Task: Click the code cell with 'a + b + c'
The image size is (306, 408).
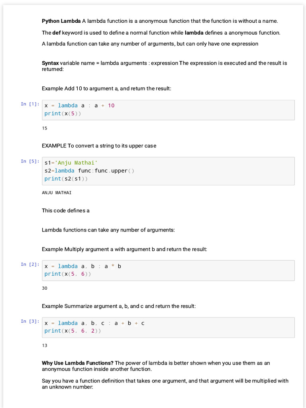Action: pyautogui.click(x=168, y=327)
